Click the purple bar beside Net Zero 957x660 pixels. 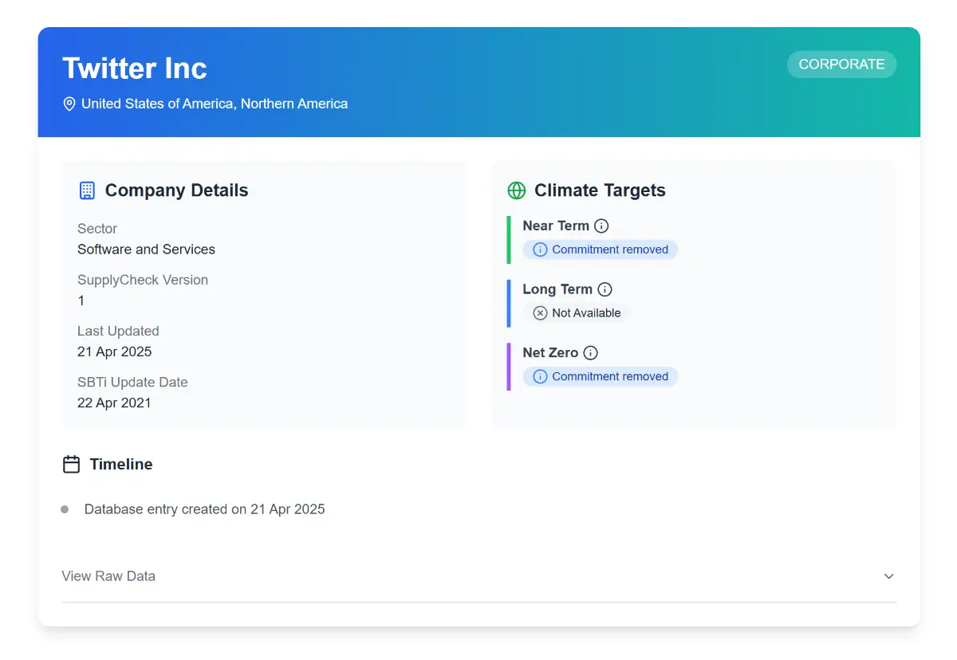[509, 367]
